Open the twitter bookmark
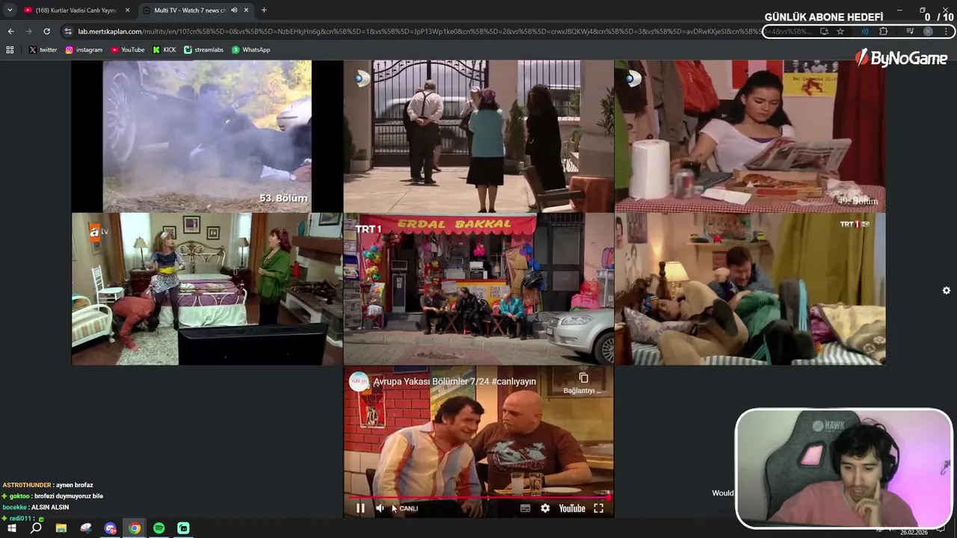This screenshot has width=957, height=538. [43, 50]
